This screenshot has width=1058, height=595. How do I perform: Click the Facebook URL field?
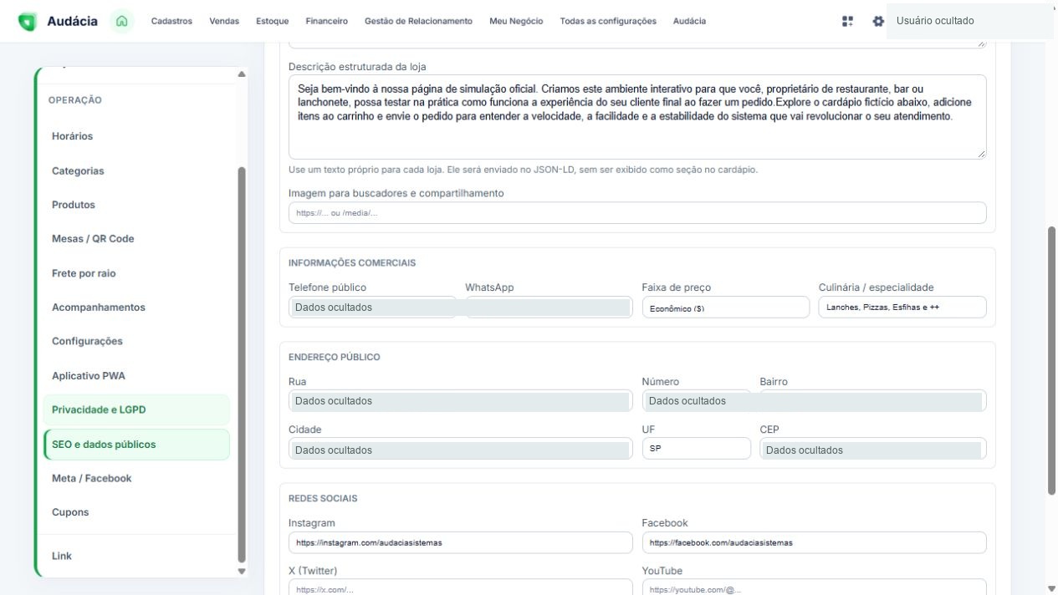point(815,542)
